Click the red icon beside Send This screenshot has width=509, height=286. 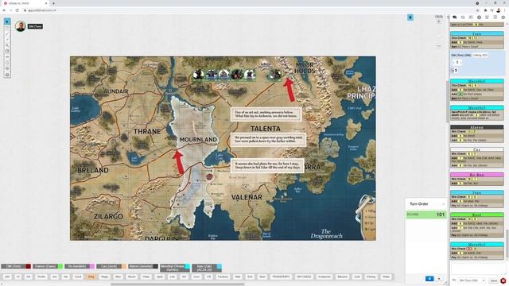[503, 280]
